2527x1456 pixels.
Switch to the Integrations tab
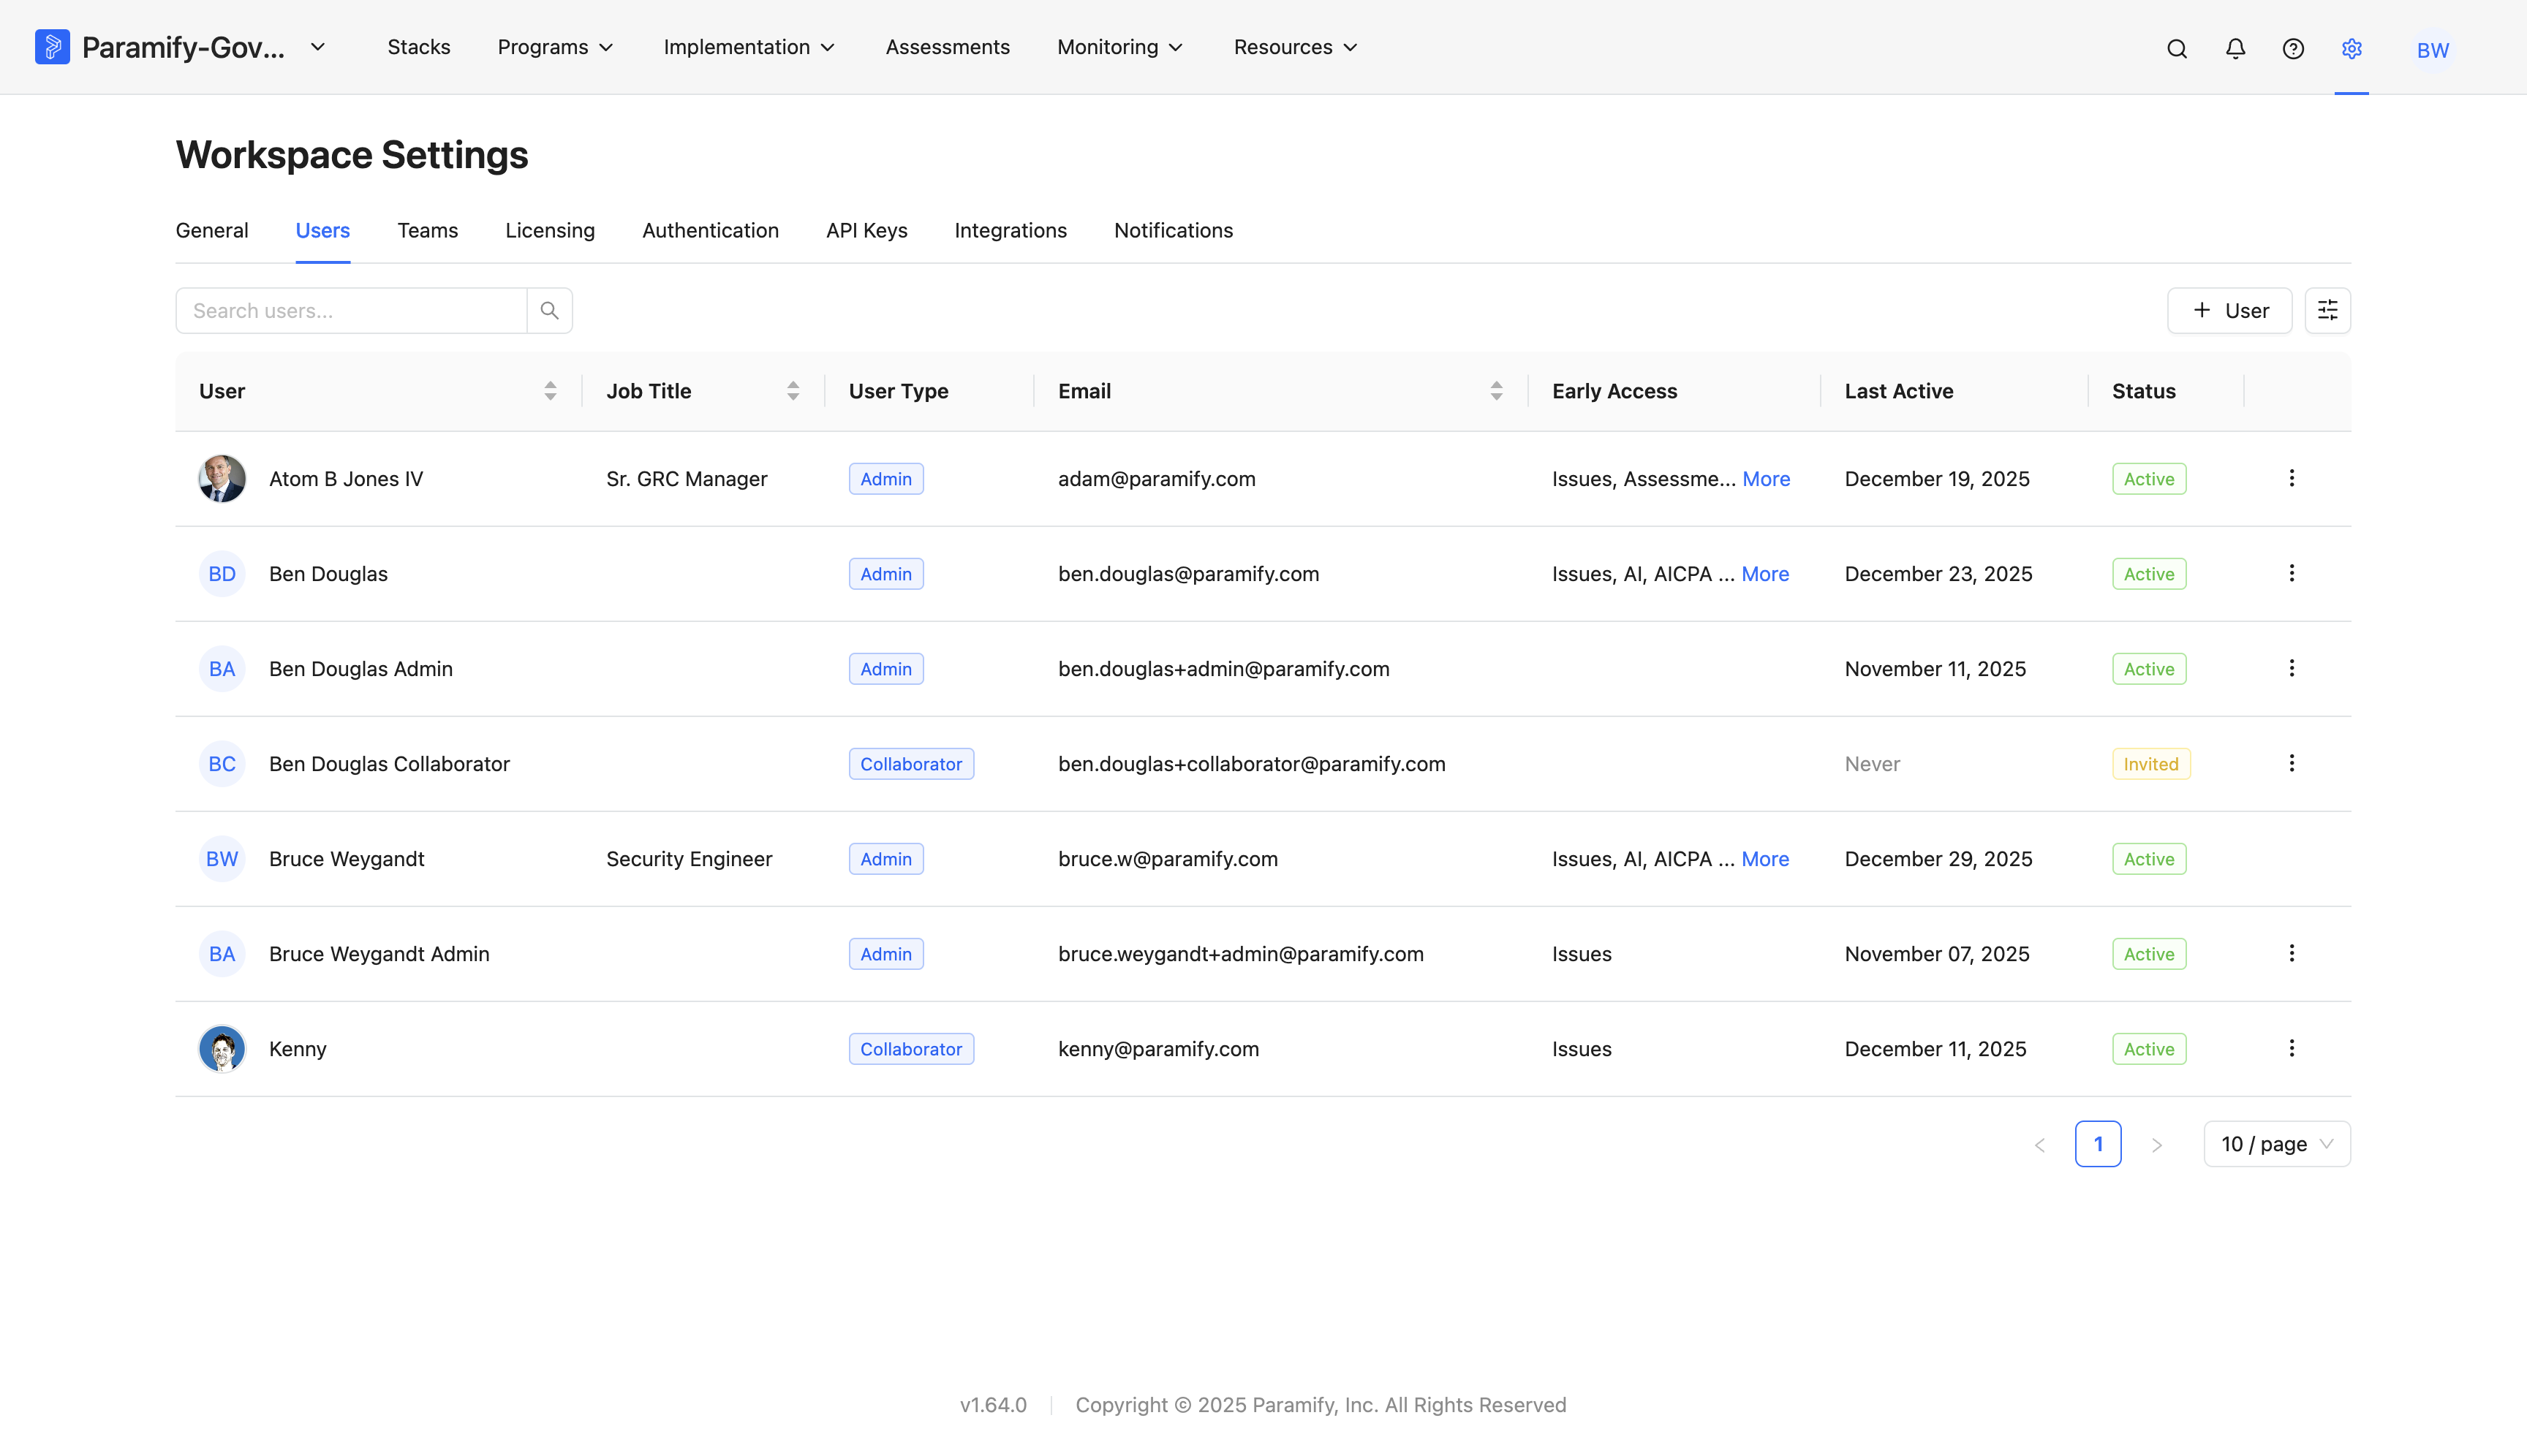click(1011, 230)
